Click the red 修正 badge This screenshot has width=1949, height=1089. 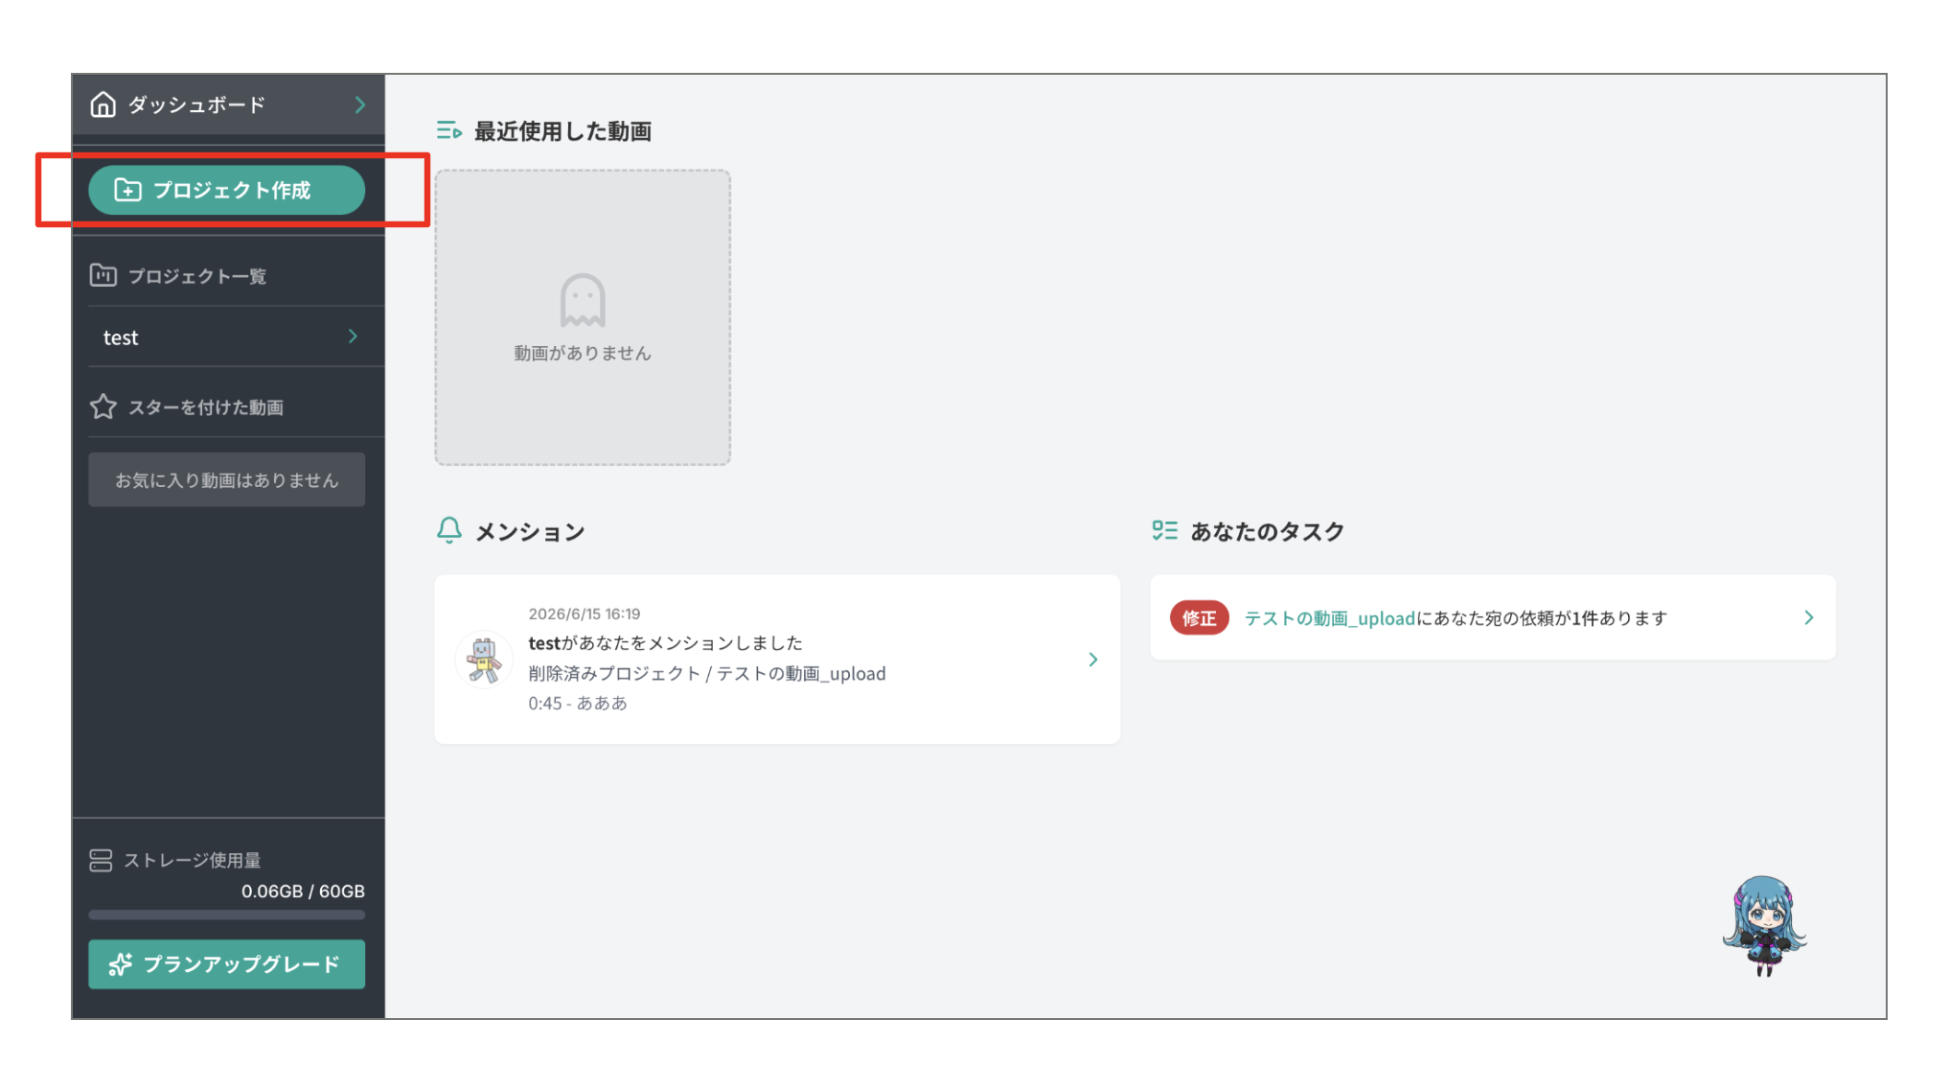1199,618
